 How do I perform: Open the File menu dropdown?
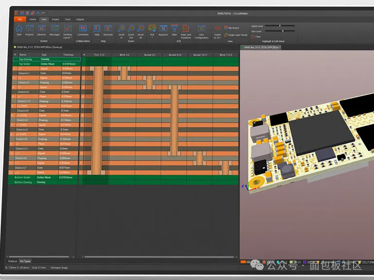[x=20, y=19]
